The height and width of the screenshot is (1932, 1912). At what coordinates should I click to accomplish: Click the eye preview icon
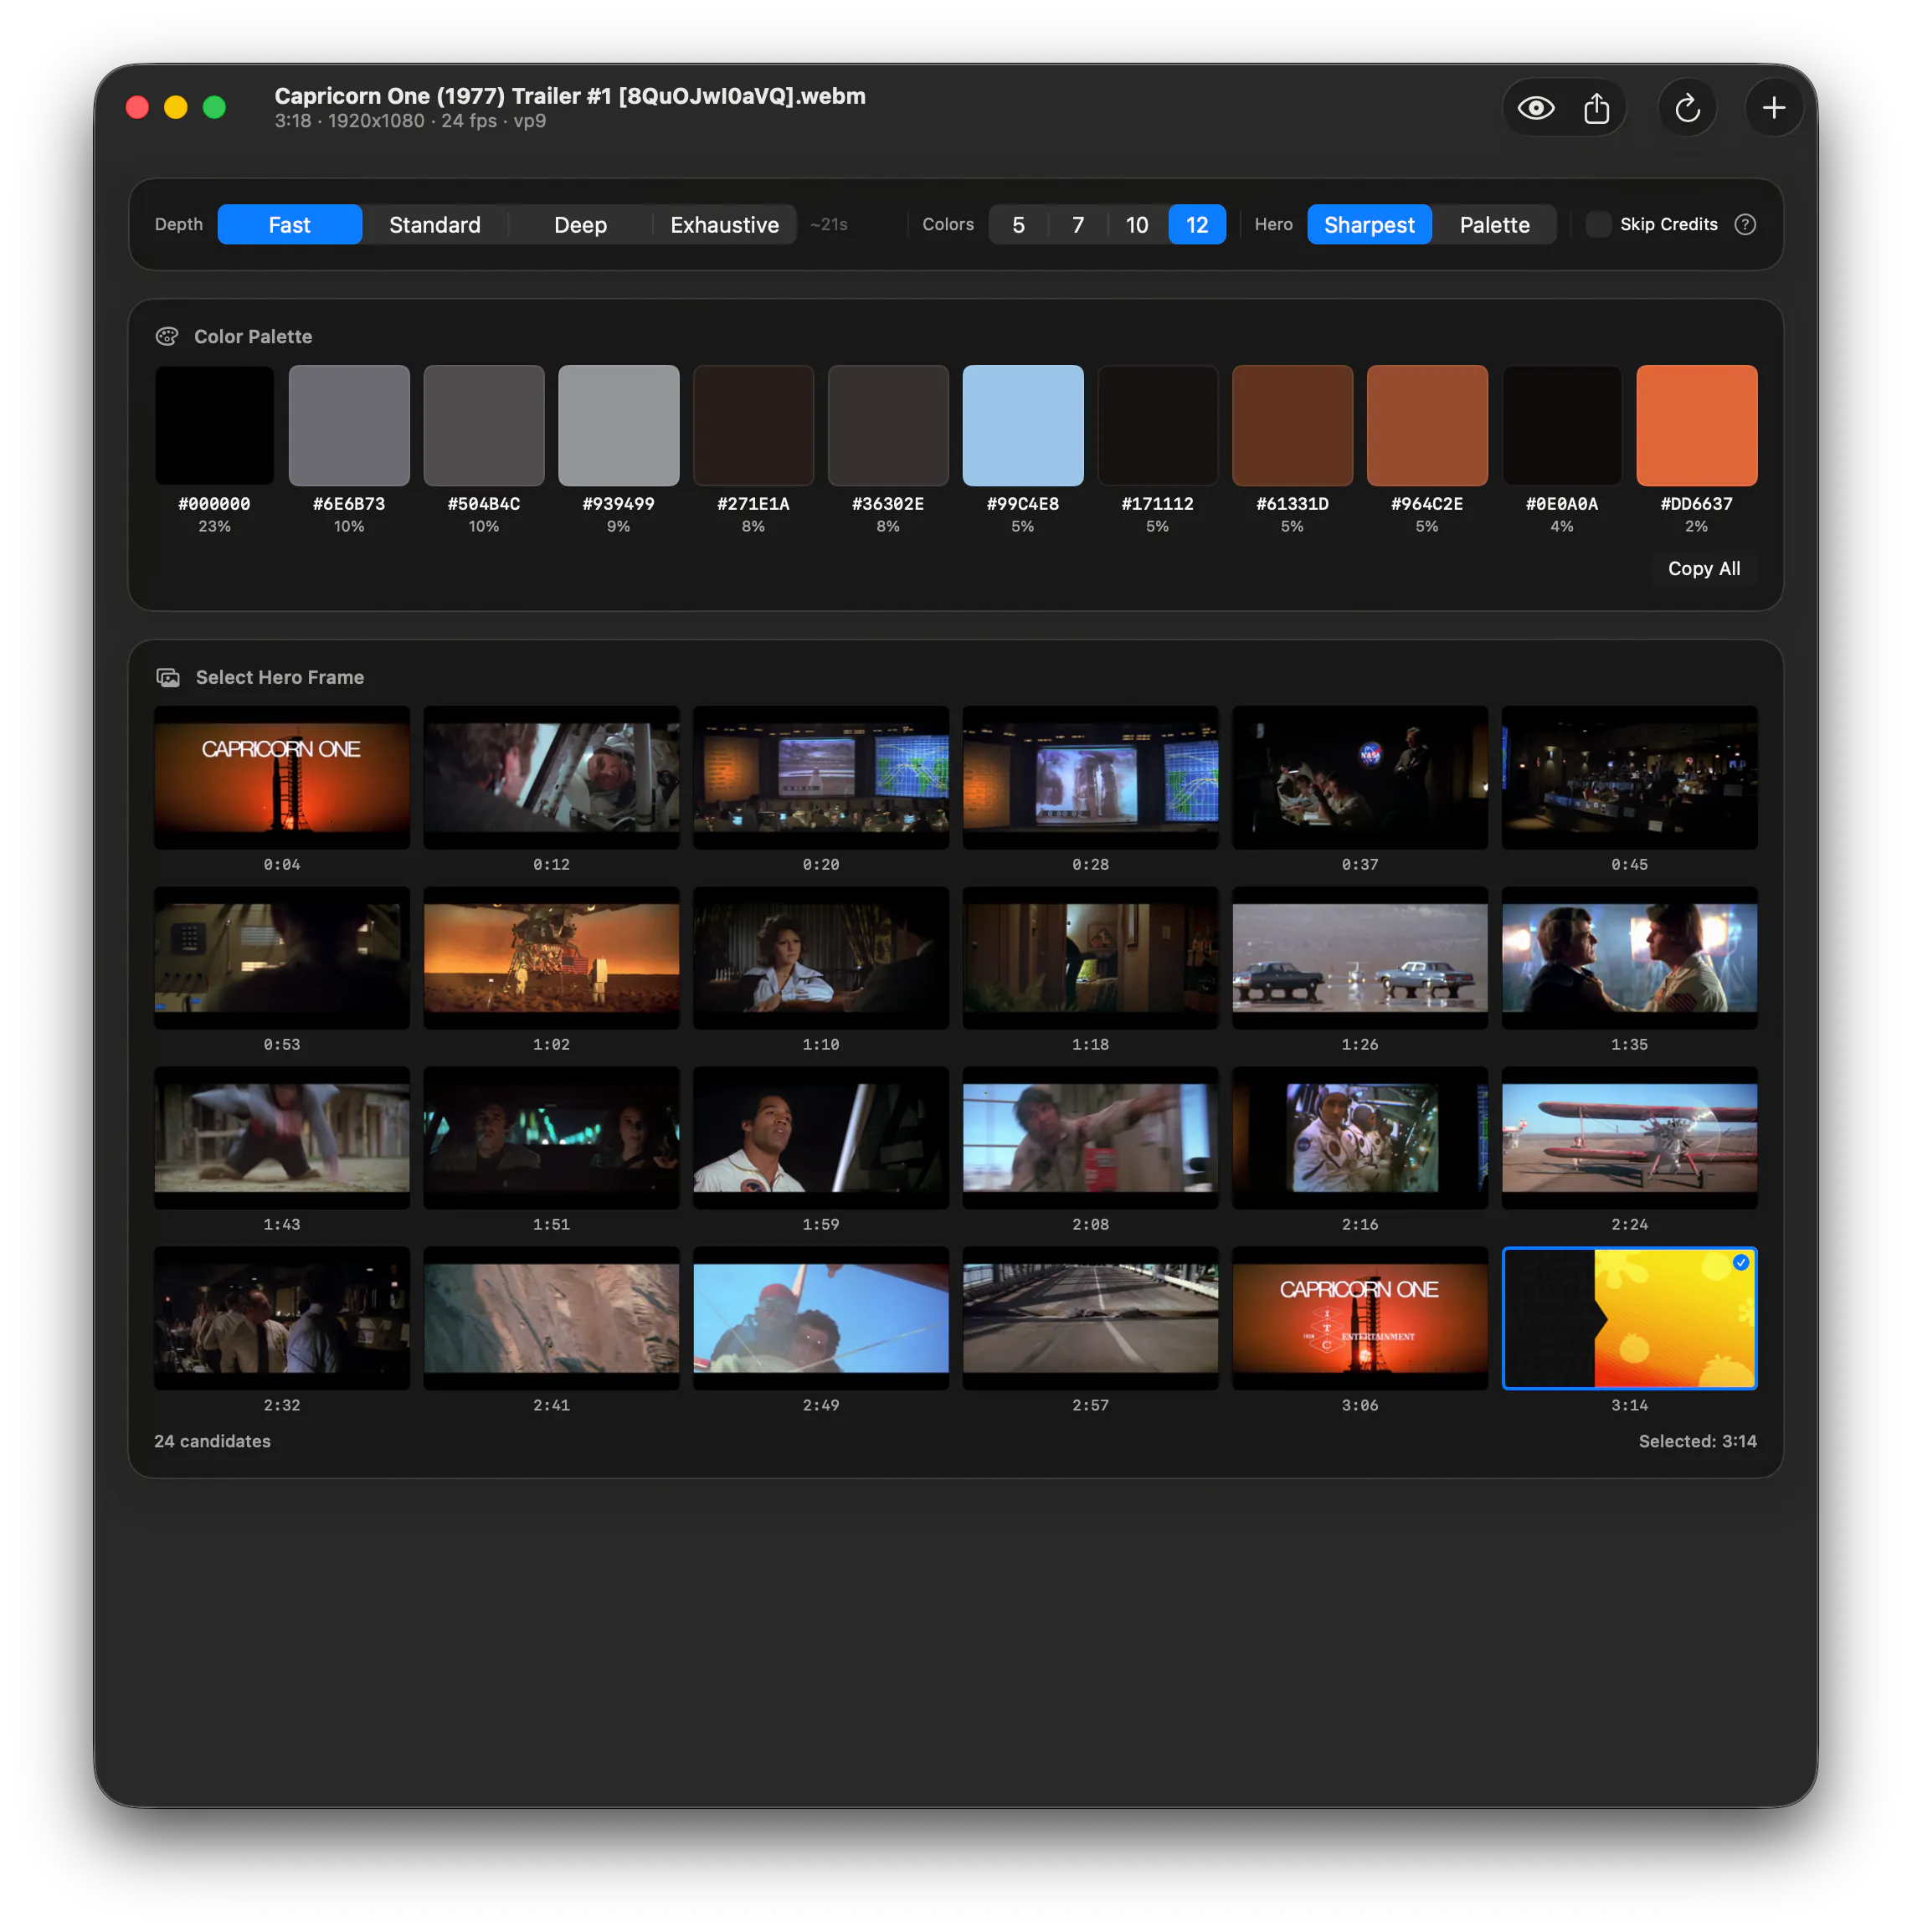point(1535,108)
